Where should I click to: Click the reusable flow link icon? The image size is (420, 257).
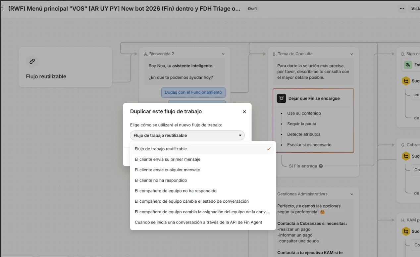tap(32, 61)
